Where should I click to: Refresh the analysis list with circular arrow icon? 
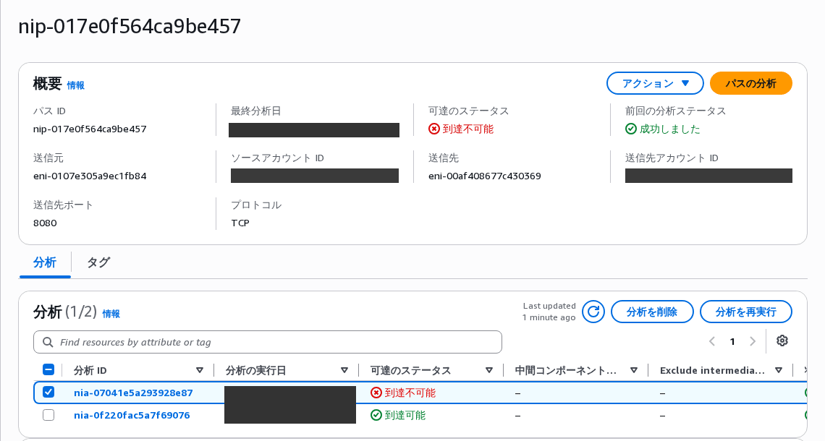(593, 312)
